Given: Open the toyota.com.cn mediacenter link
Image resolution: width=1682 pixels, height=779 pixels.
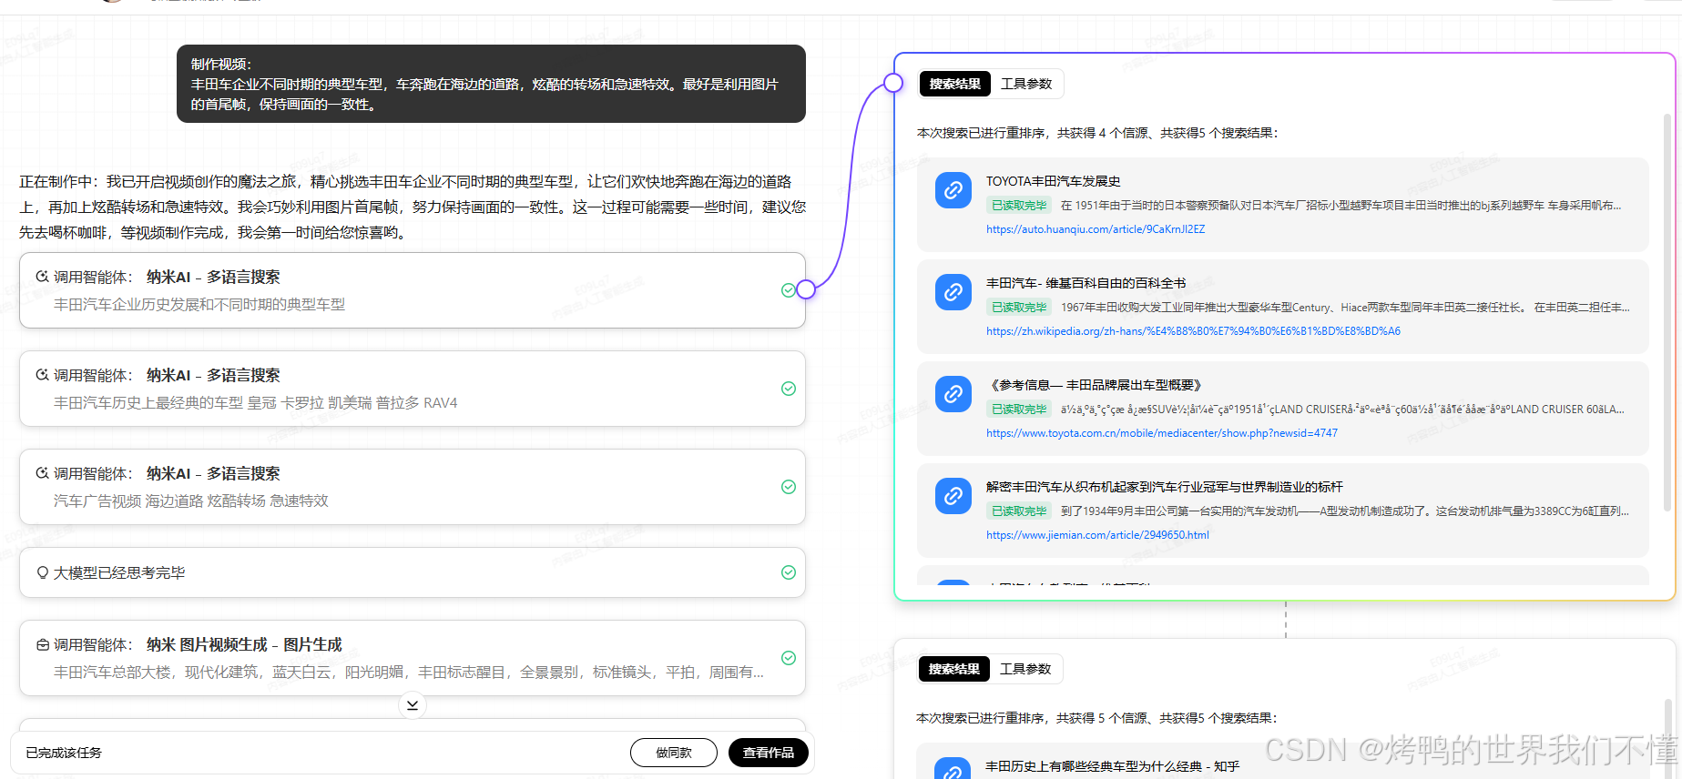Looking at the screenshot, I should click(1162, 433).
